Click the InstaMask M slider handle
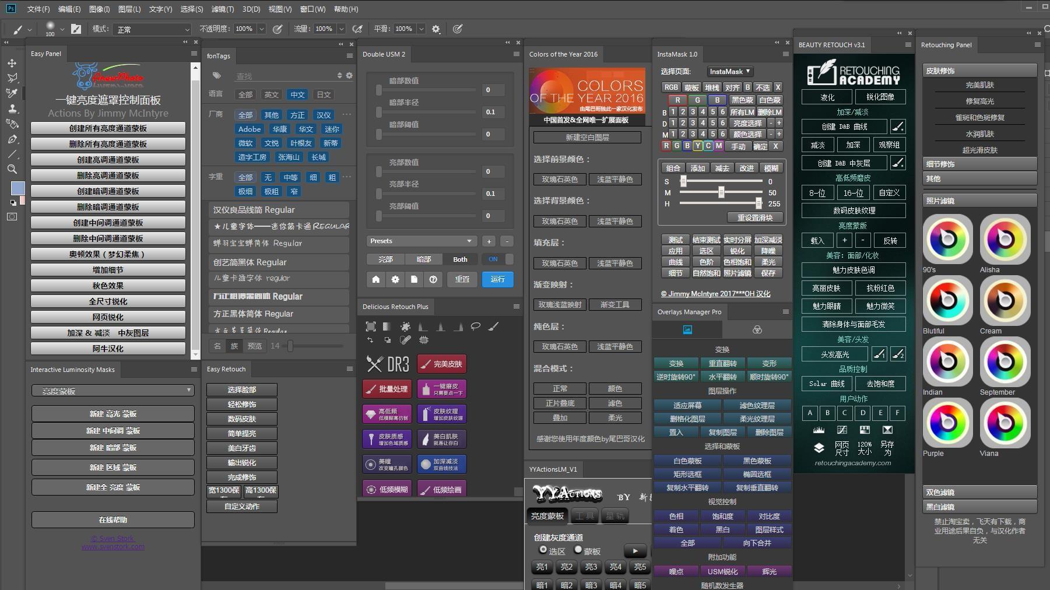The width and height of the screenshot is (1050, 590). (x=721, y=193)
